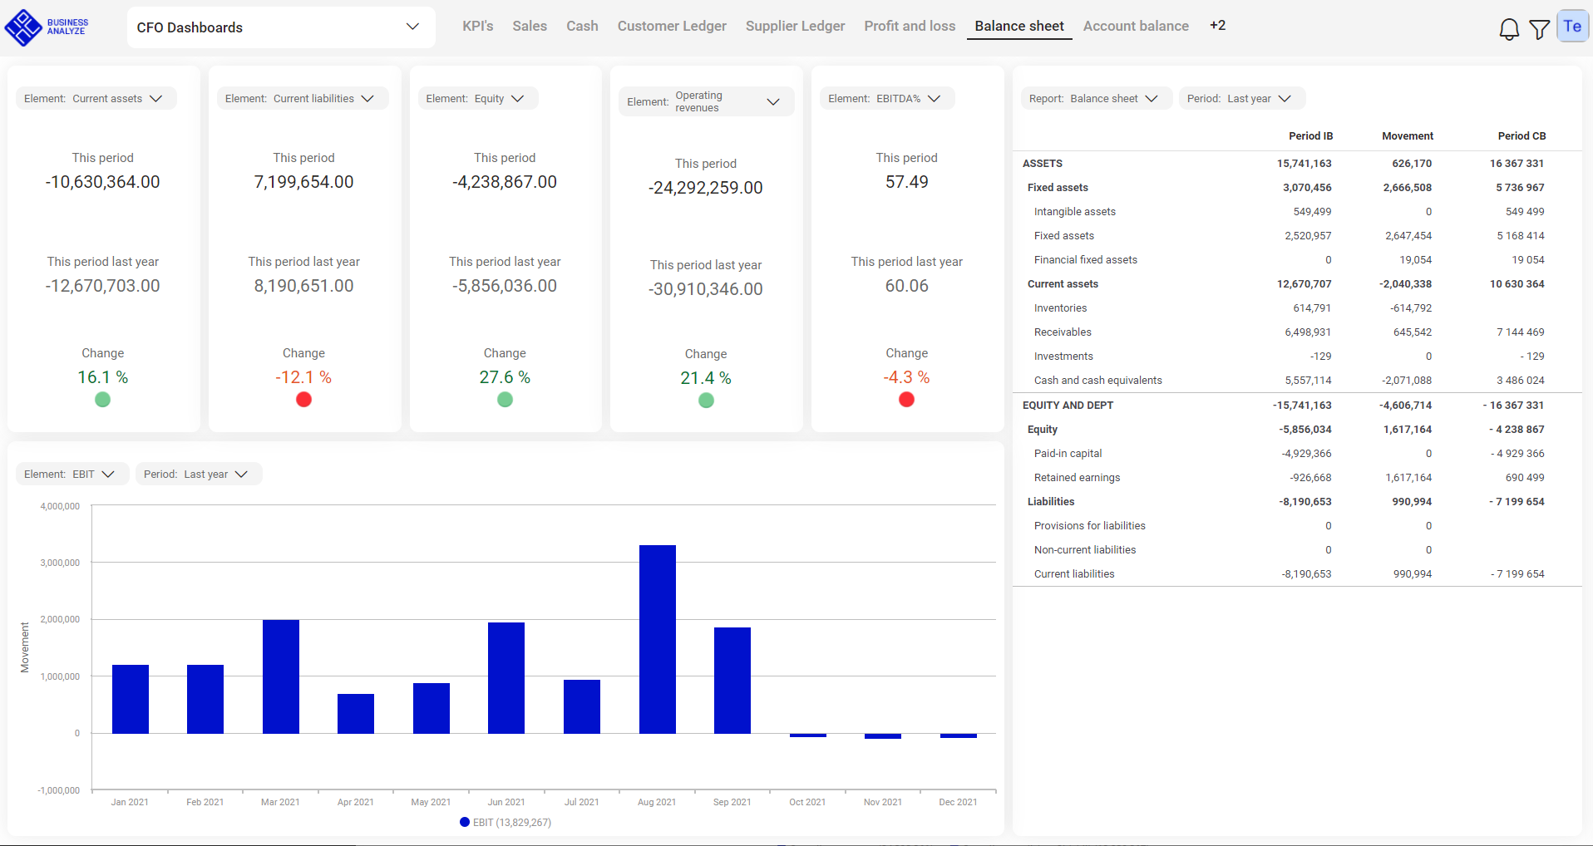Screen dimensions: 1593x846
Task: Click the green indicator on Equity card
Action: pyautogui.click(x=505, y=400)
